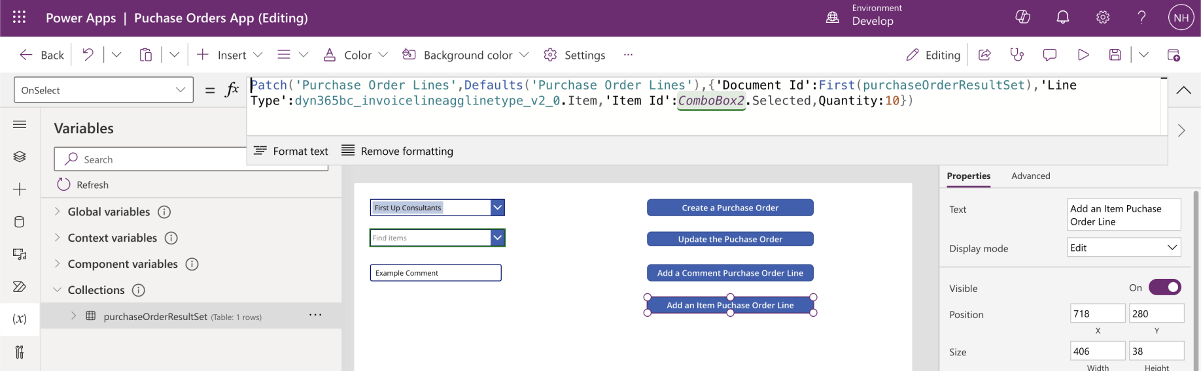Click Remove formatting
The width and height of the screenshot is (1201, 371).
[397, 151]
